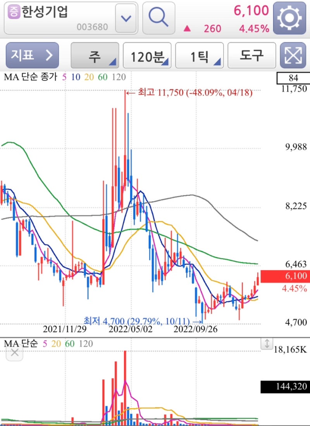
Task: Open the 120분 minute interval dropdown
Action: tap(147, 55)
